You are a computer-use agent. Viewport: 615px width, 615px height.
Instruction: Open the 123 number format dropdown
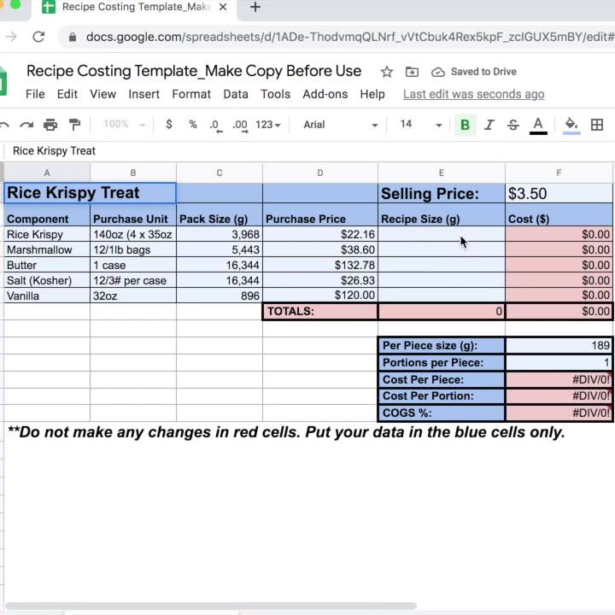(268, 125)
